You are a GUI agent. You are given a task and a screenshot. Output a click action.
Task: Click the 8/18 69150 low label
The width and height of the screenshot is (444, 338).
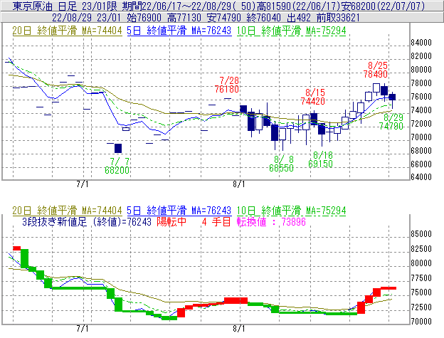320,159
